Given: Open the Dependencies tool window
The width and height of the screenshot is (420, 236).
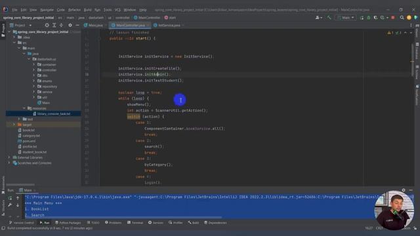Looking at the screenshot, I should click(x=215, y=223).
